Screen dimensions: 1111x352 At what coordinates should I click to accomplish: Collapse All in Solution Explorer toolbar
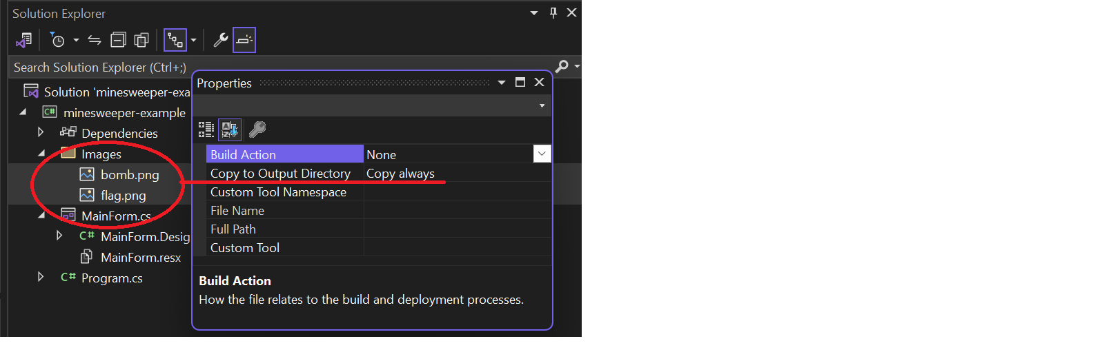tap(119, 40)
